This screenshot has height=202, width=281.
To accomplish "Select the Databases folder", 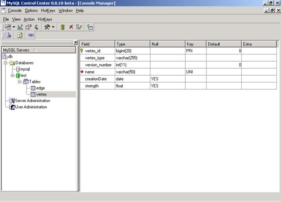I will click(24, 63).
